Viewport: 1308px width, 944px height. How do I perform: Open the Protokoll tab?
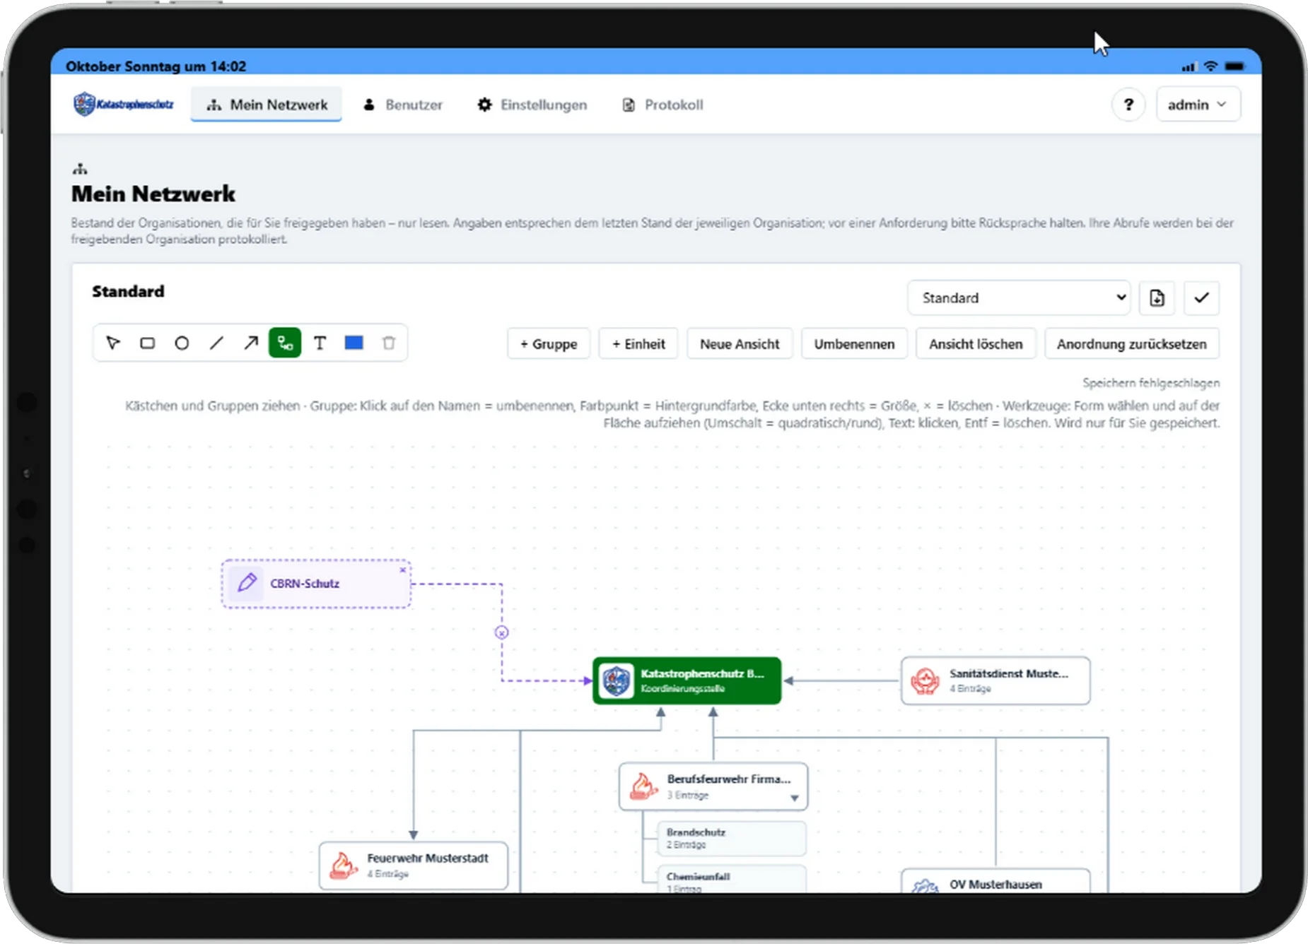(662, 105)
